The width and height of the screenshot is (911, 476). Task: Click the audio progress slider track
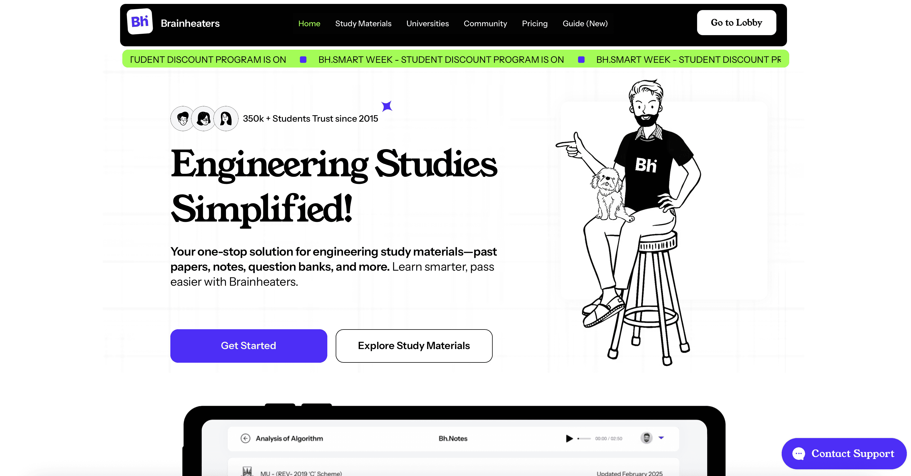(x=584, y=439)
